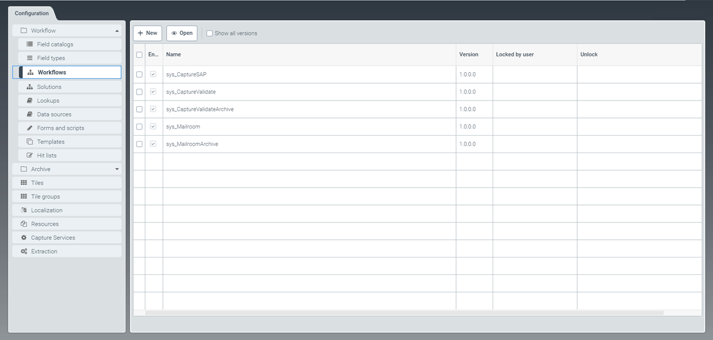Viewport: 713px width, 340px height.
Task: Check the select-all checkbox in table header
Action: tap(139, 55)
